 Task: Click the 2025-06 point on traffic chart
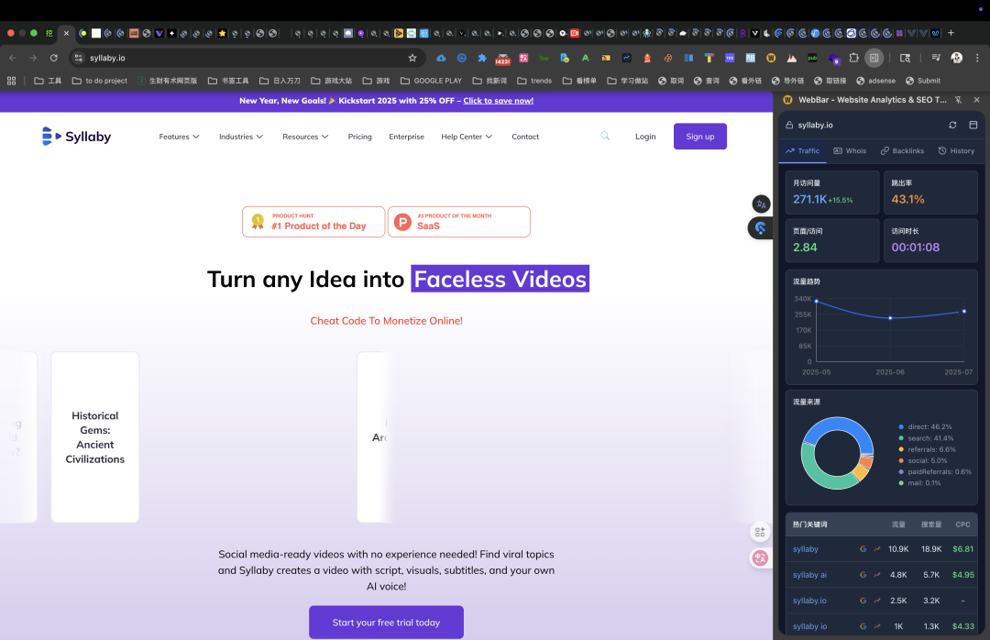[x=890, y=318]
